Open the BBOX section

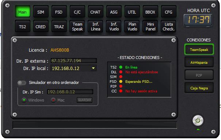150,12
